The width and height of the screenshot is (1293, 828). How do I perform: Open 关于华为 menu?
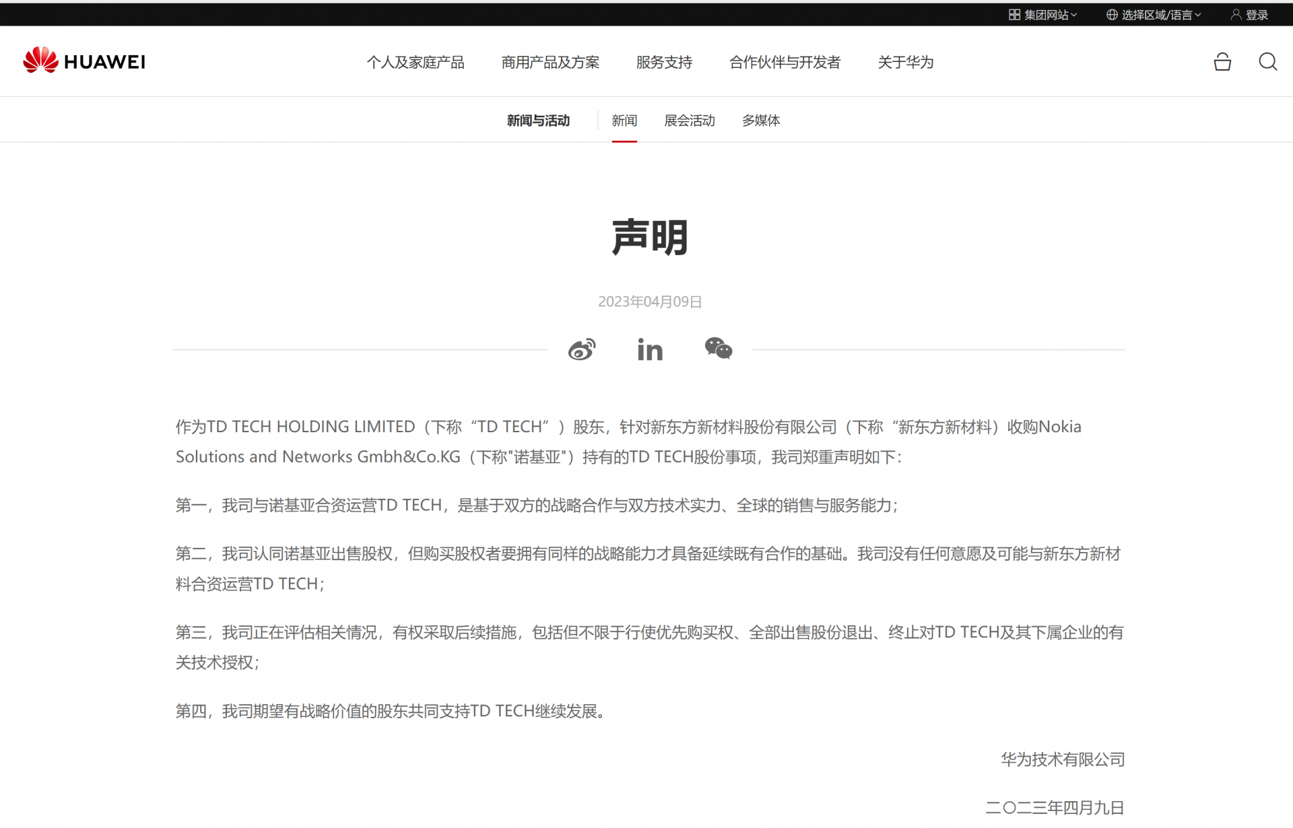click(905, 62)
